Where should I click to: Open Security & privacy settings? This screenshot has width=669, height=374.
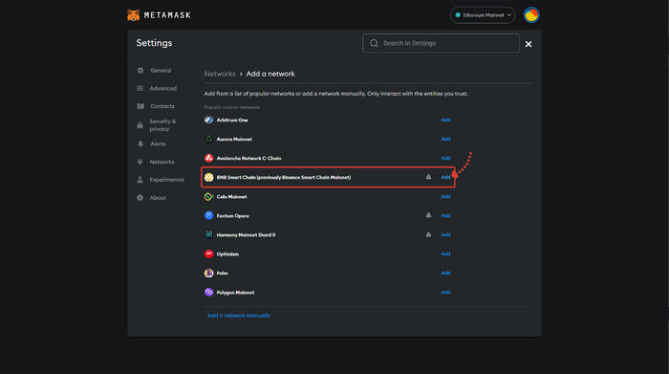pyautogui.click(x=162, y=125)
